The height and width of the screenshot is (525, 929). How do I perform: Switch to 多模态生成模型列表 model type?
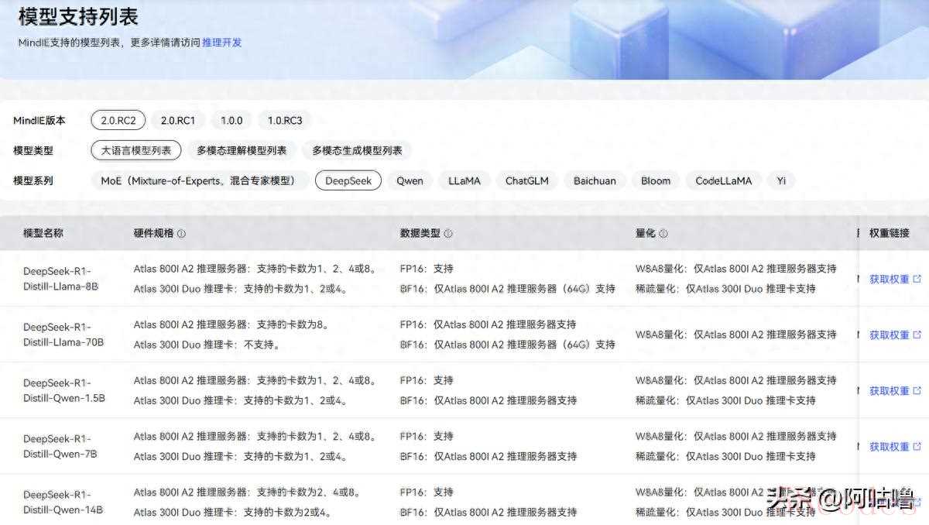click(357, 150)
